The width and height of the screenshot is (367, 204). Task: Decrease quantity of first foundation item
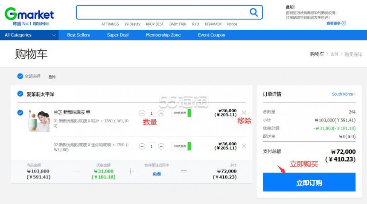(x=142, y=113)
